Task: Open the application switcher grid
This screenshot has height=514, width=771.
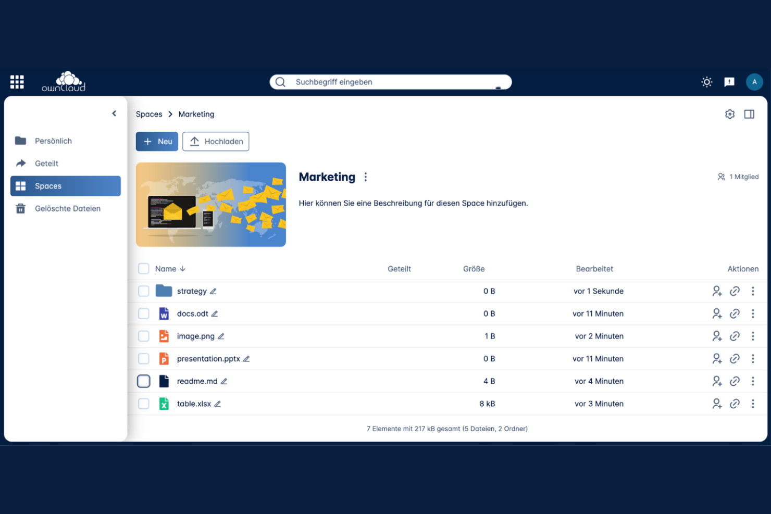Action: point(17,82)
